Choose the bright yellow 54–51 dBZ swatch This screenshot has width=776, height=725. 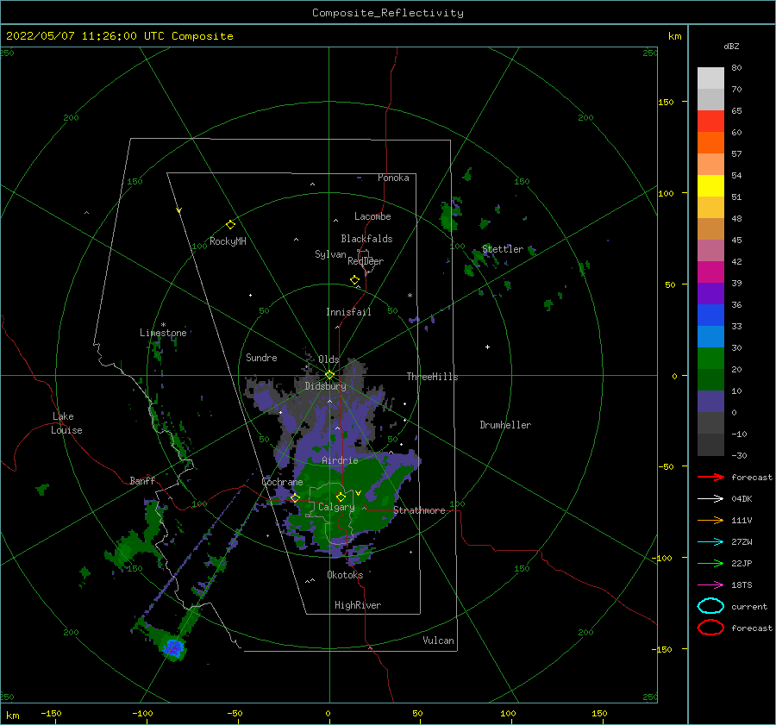pyautogui.click(x=710, y=185)
